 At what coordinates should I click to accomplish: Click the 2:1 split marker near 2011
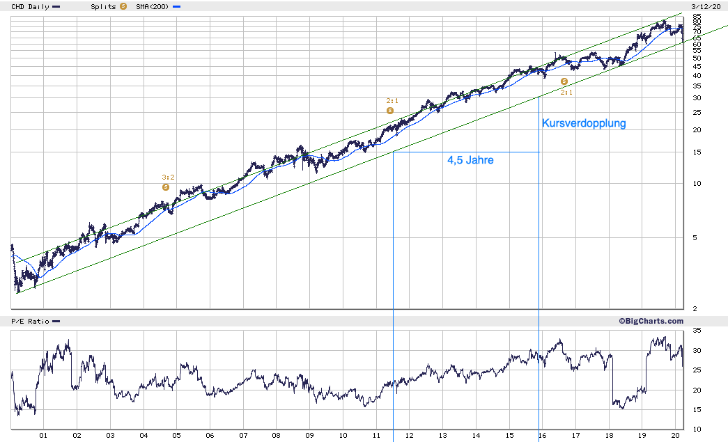390,111
